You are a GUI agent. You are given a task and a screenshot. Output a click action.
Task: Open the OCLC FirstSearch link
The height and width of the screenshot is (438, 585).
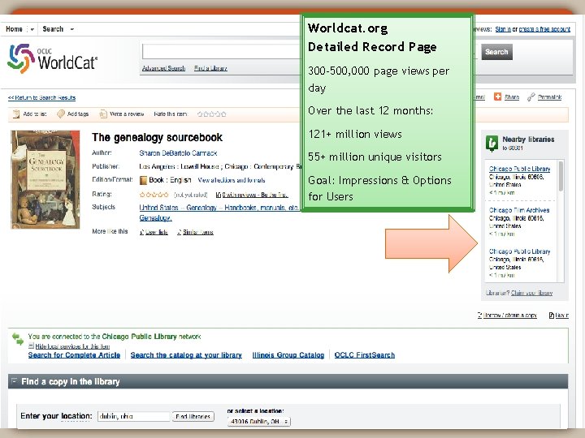tap(365, 355)
